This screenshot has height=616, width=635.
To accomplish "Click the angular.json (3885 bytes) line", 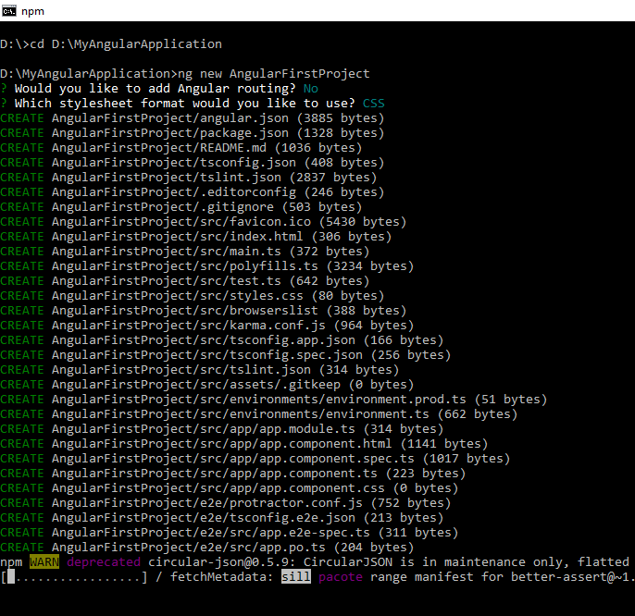I will coord(192,118).
